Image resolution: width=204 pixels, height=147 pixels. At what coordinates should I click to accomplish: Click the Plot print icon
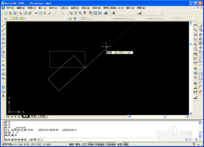click(x=21, y=13)
